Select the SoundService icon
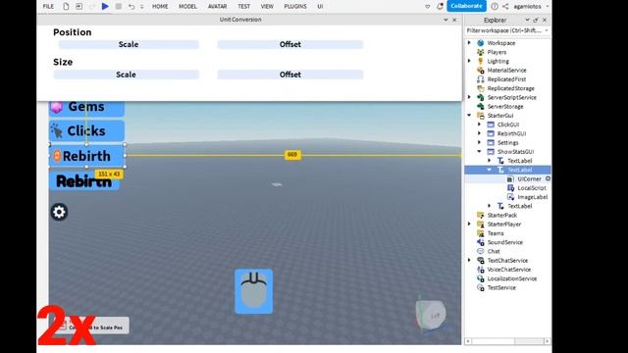Image resolution: width=628 pixels, height=353 pixels. click(480, 242)
